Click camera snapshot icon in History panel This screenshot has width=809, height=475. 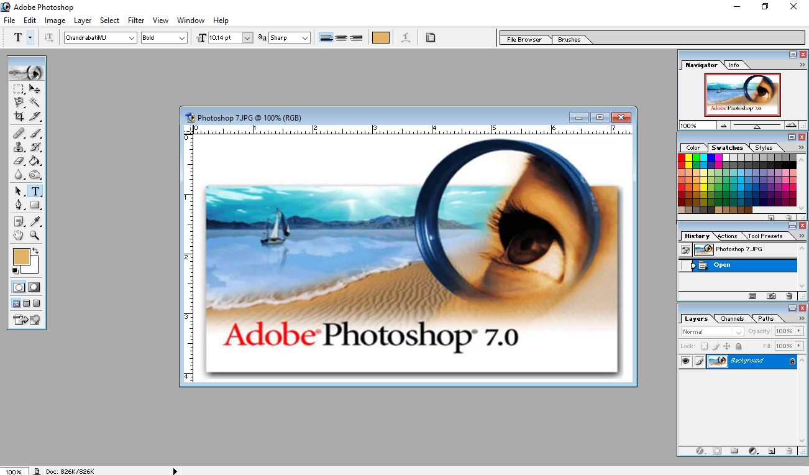coord(771,297)
